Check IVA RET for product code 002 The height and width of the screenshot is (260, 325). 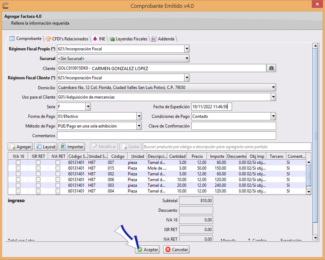tap(58, 174)
